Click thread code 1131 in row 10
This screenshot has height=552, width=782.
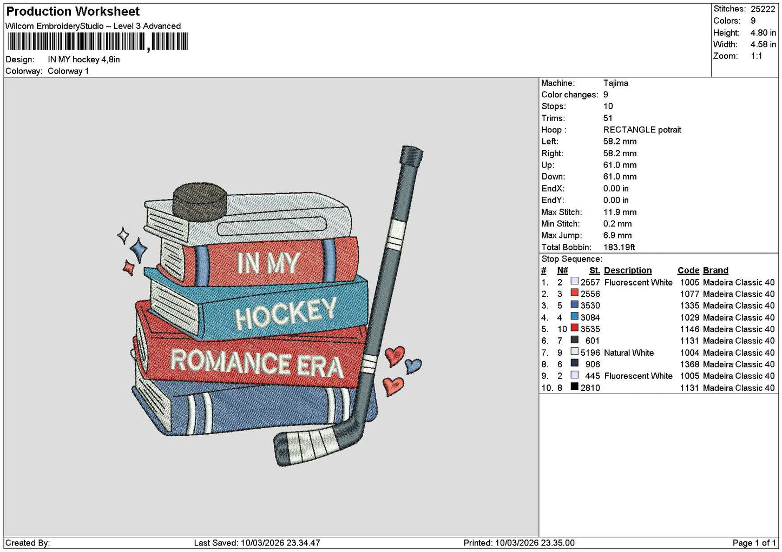tap(689, 388)
